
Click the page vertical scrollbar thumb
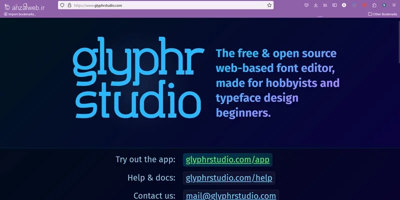click(398, 41)
